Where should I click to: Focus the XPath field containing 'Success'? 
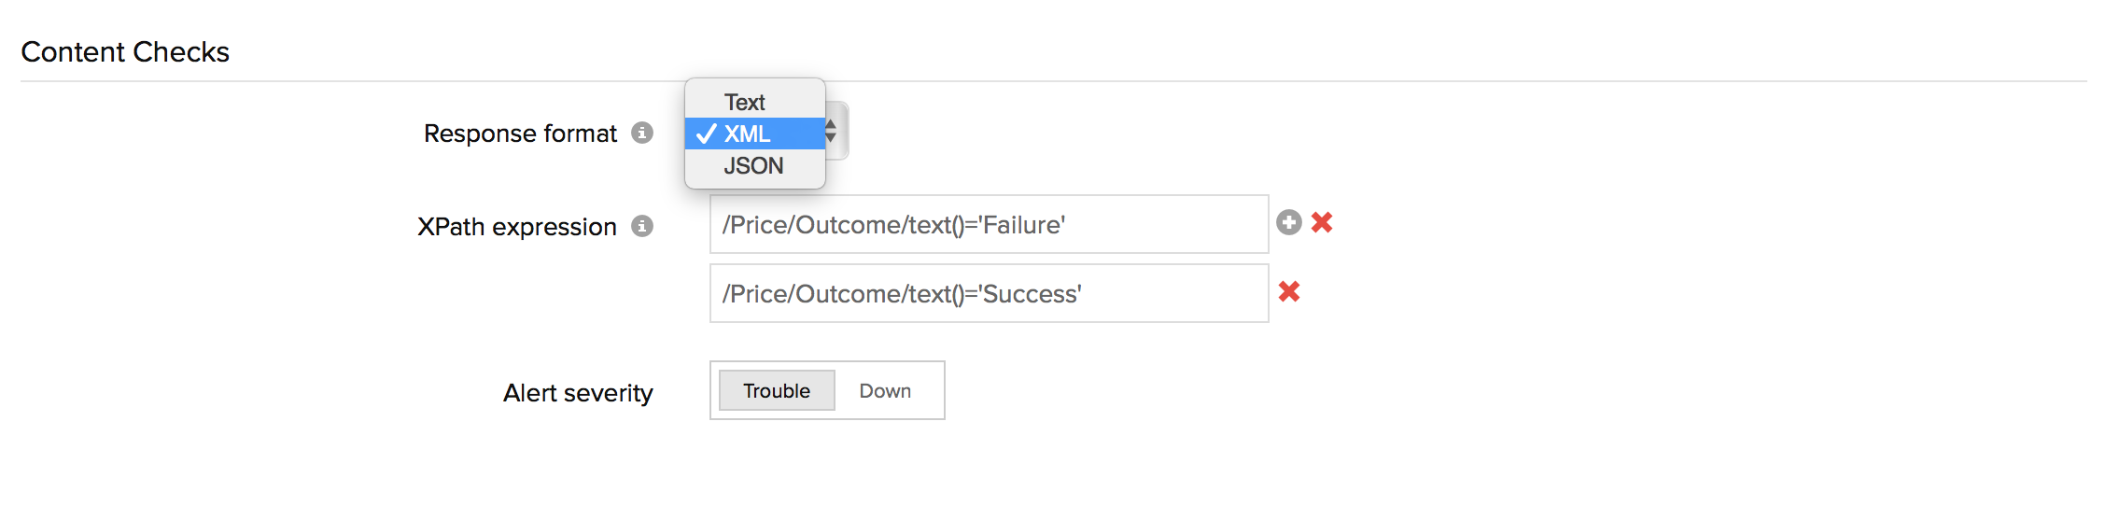pos(989,293)
